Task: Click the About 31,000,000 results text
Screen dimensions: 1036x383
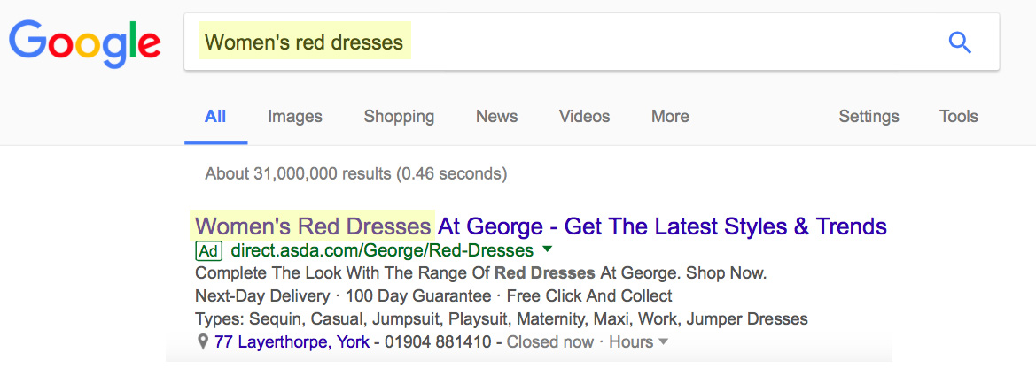Action: click(x=355, y=174)
